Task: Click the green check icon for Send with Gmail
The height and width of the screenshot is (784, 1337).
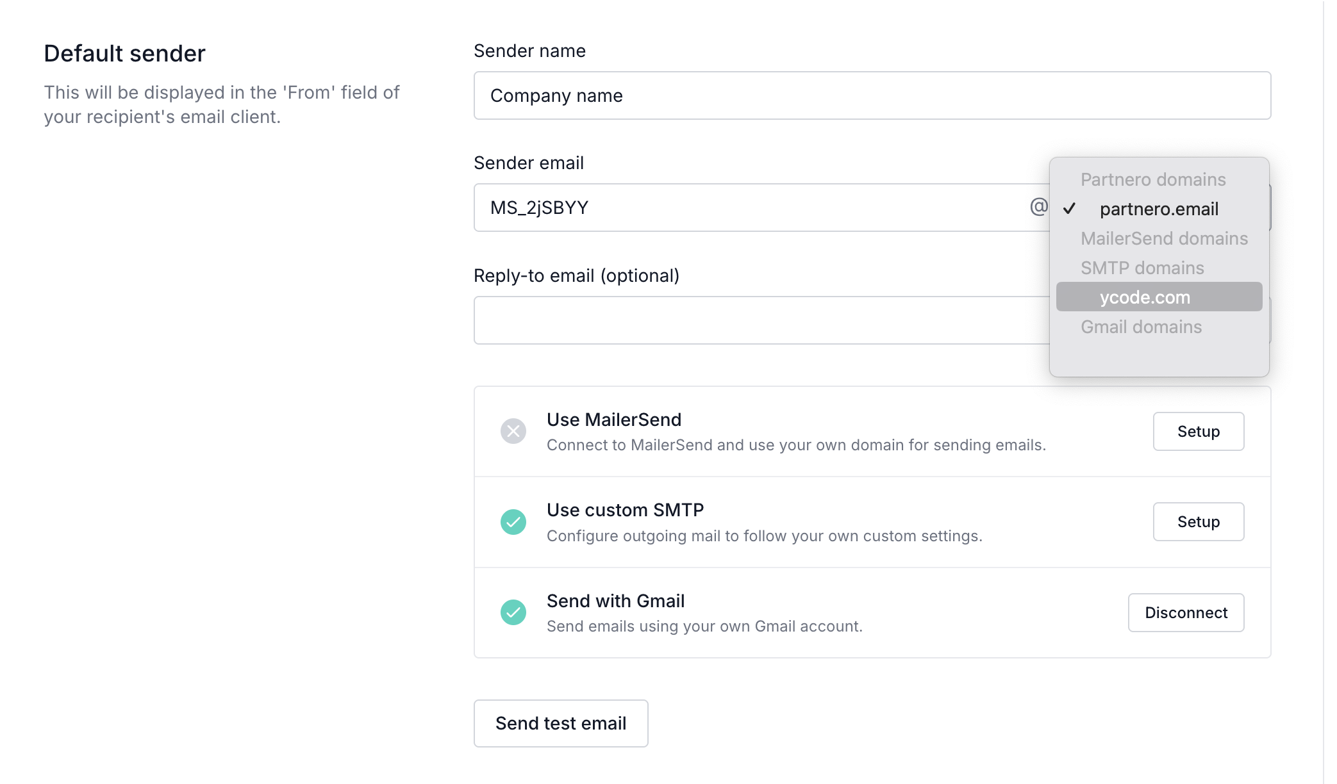Action: [513, 612]
